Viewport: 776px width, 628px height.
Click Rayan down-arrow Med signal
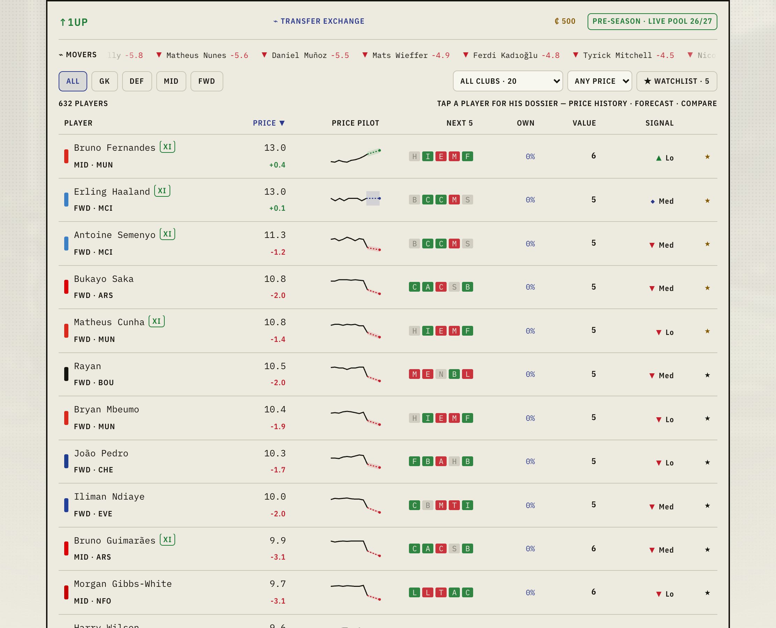coord(662,376)
